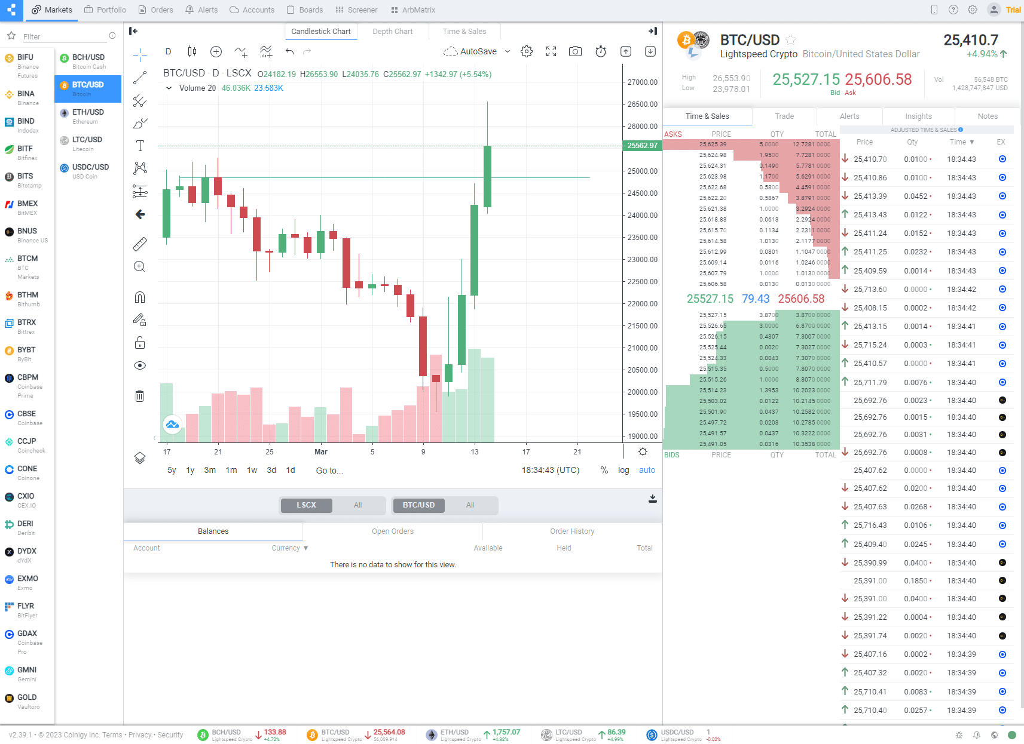Click the back arrow icon tool
This screenshot has width=1024, height=744.
tap(140, 214)
